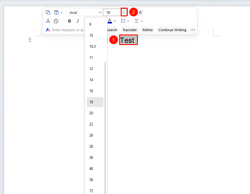Select font size 9 from list
This screenshot has height=194, width=250.
coord(95,24)
